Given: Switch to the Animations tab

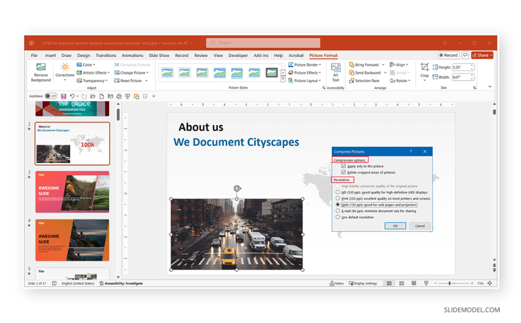Looking at the screenshot, I should tap(132, 56).
